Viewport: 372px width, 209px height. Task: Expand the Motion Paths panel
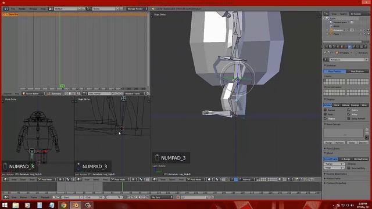click(333, 178)
